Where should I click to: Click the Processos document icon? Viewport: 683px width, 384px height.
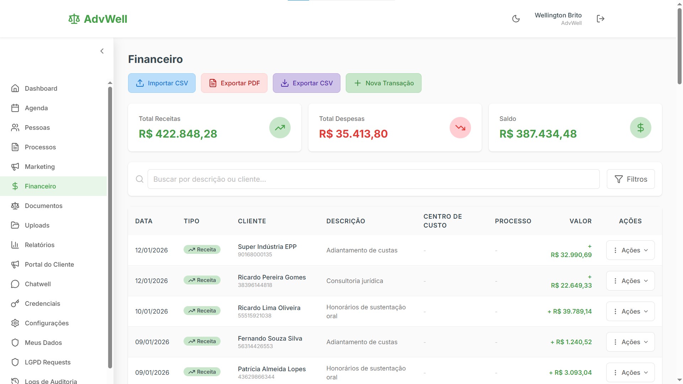(15, 147)
